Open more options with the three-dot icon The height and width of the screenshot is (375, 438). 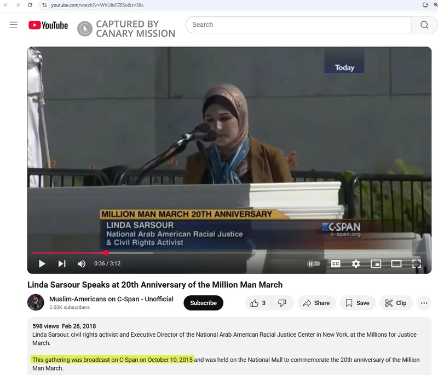pos(425,303)
